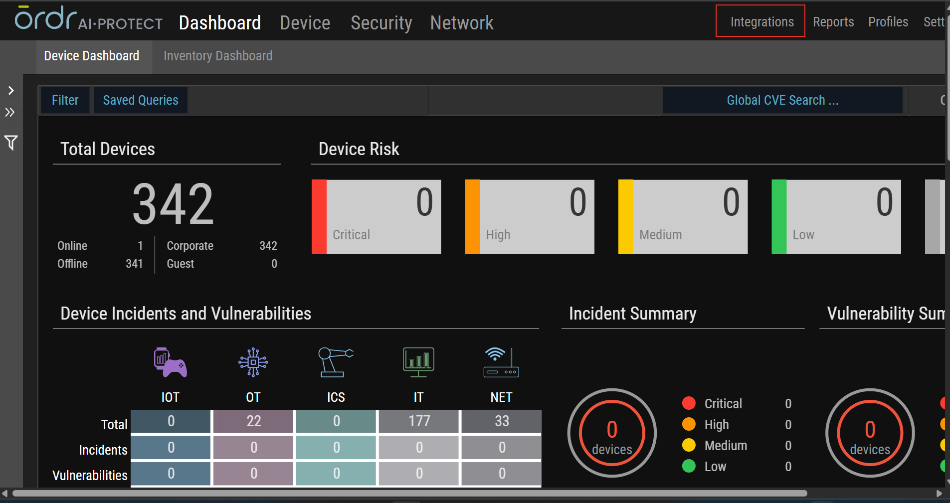Click the IT total count 177
The width and height of the screenshot is (950, 503).
pos(419,421)
